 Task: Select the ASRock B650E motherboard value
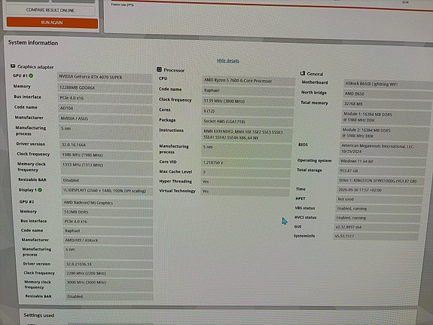point(388,84)
